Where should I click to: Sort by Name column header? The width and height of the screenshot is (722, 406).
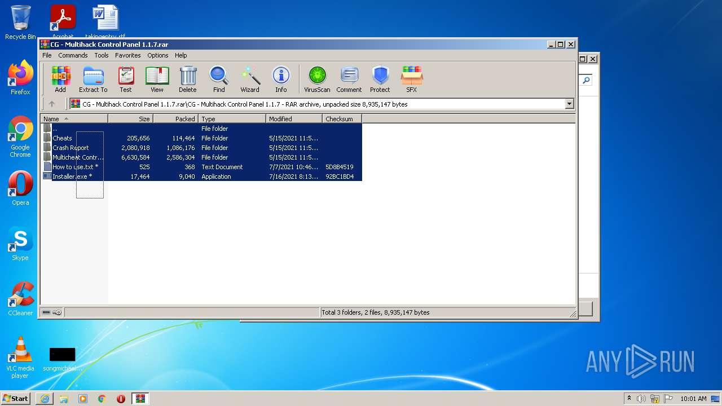click(74, 119)
